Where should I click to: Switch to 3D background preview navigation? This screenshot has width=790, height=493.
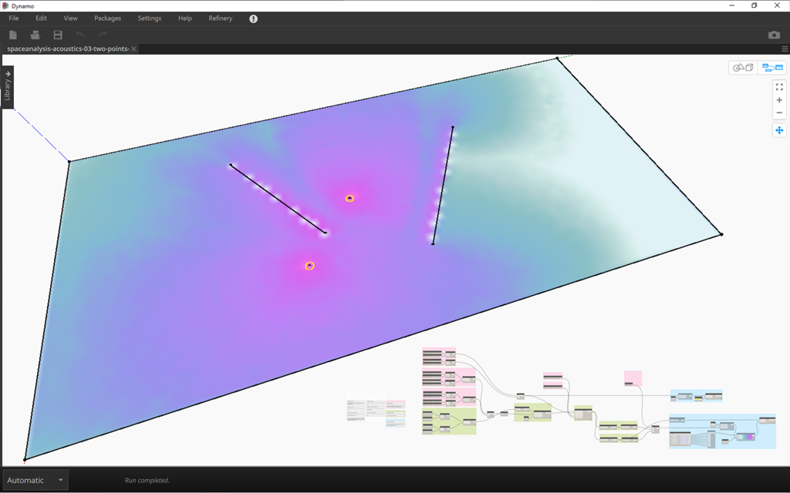click(x=743, y=68)
